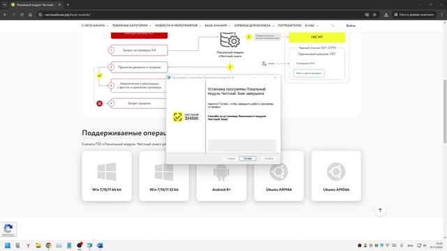447x251 pixels.
Task: Click the Принятие решения о продаже step box
Action: 139,67
